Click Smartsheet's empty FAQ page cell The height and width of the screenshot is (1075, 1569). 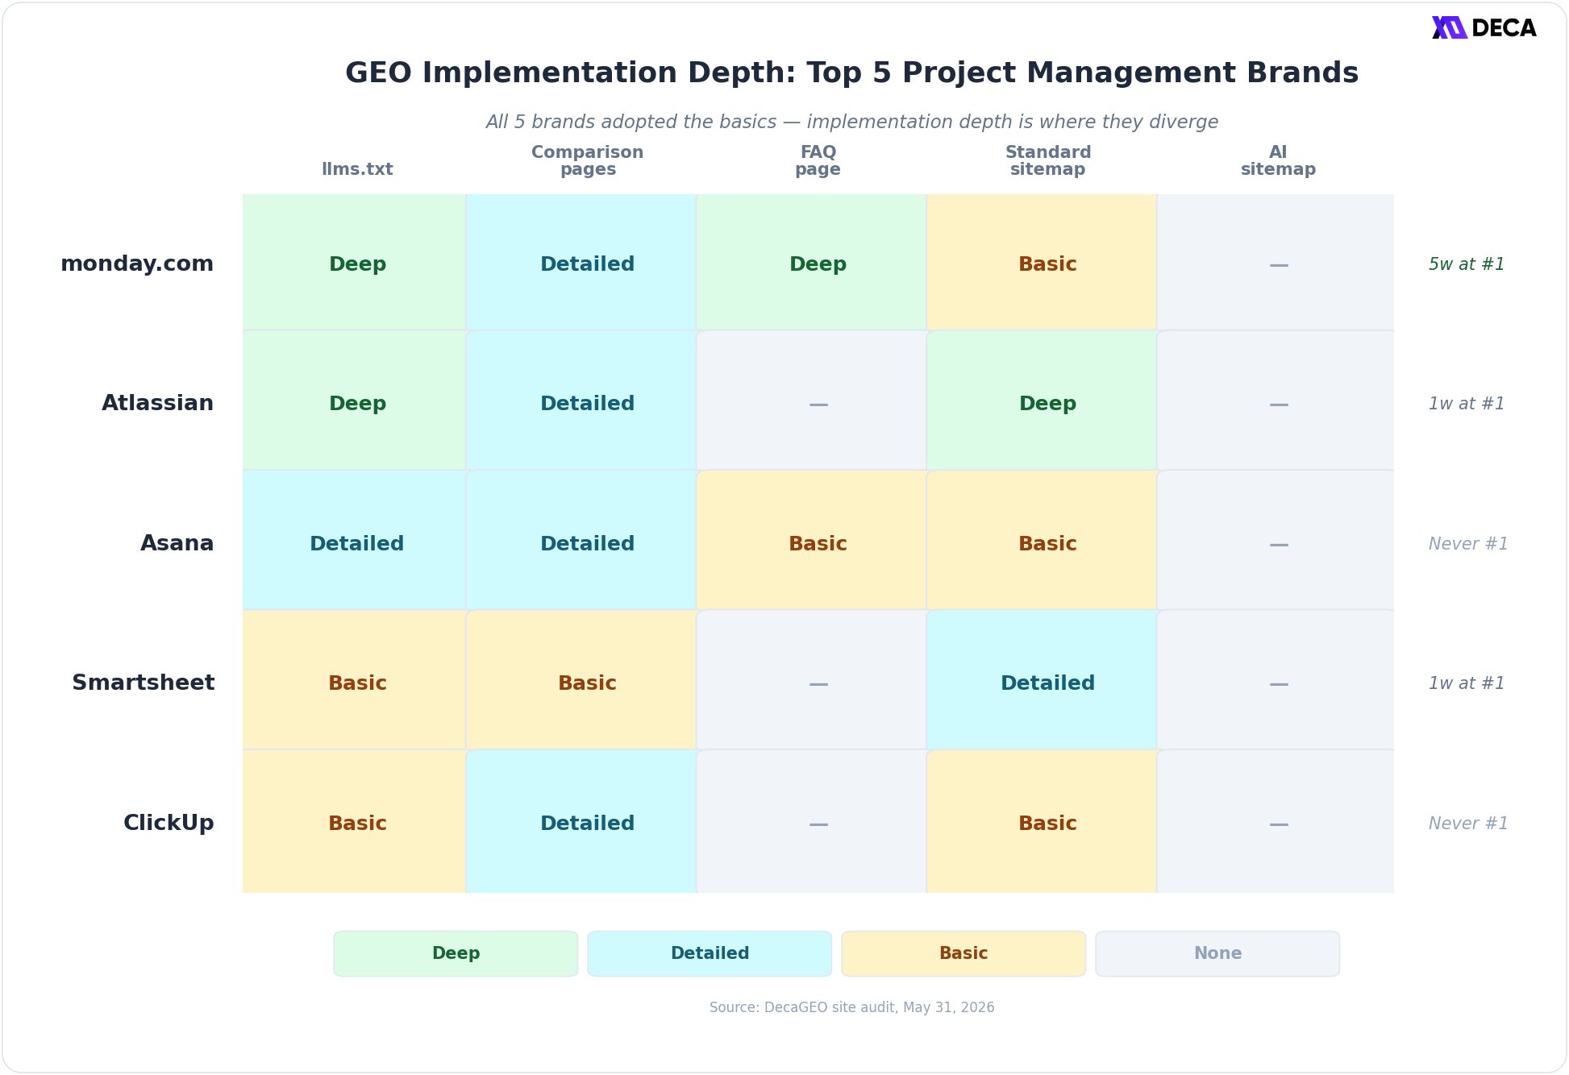pyautogui.click(x=812, y=680)
